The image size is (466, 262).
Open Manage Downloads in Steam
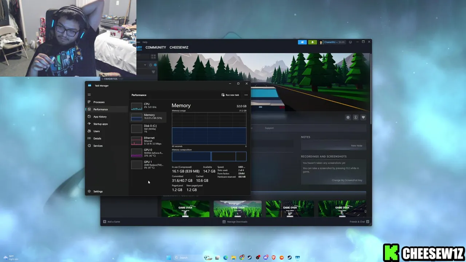[x=235, y=222]
